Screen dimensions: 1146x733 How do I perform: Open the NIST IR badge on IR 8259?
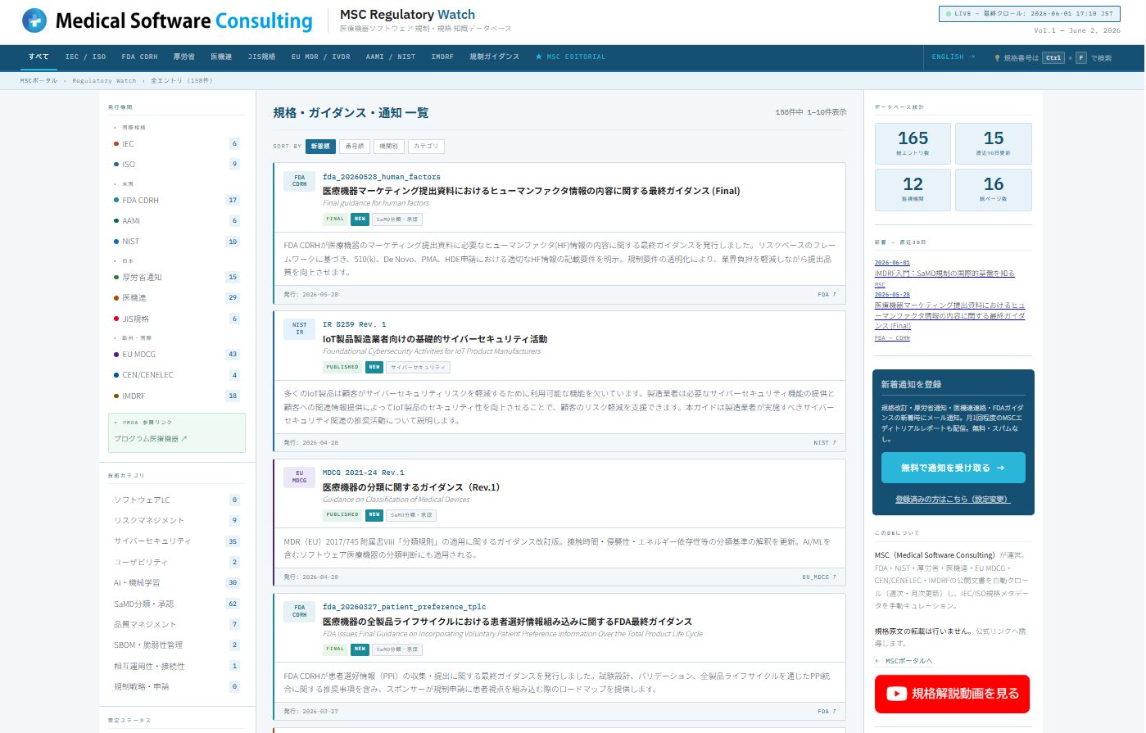pos(300,328)
